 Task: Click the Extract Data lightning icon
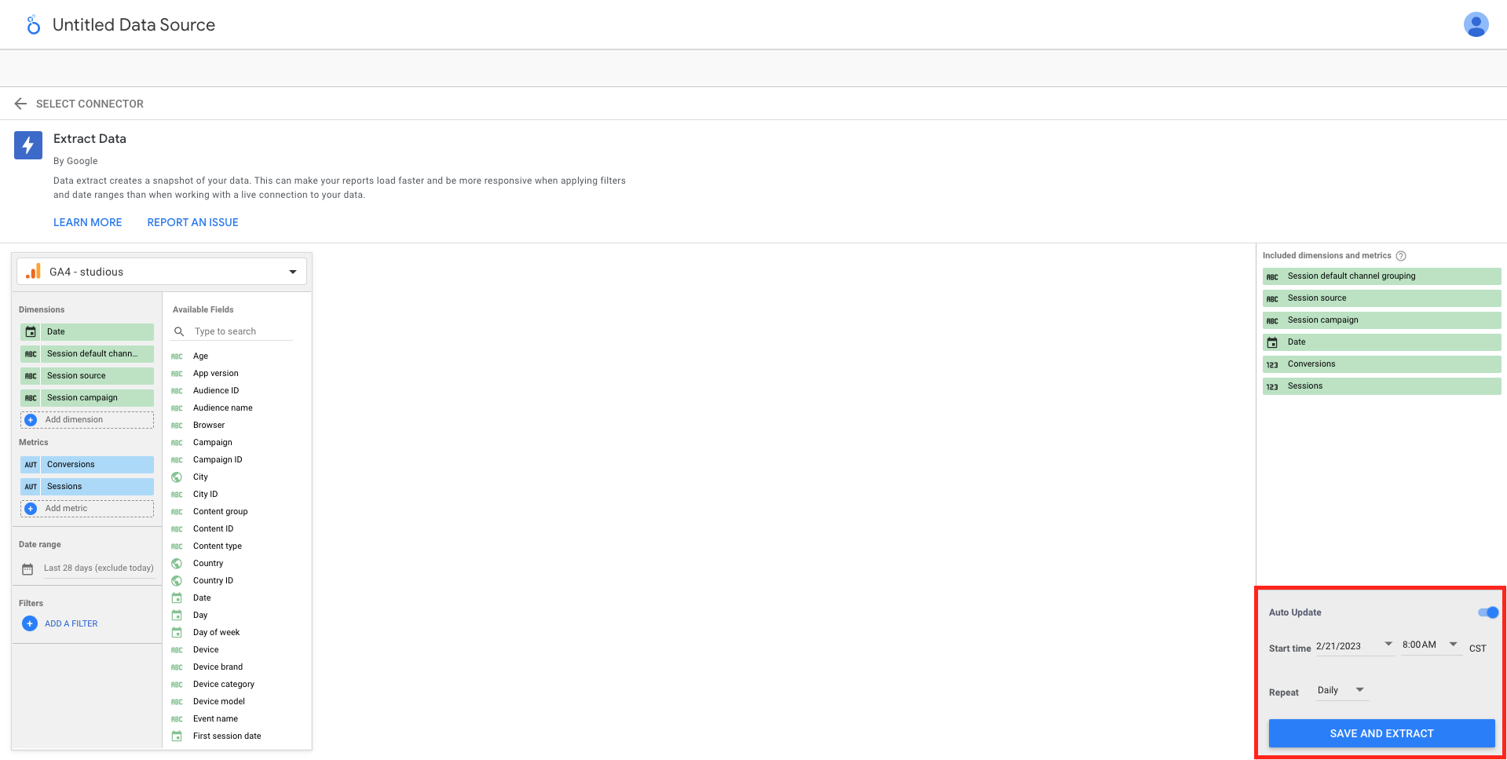point(28,144)
